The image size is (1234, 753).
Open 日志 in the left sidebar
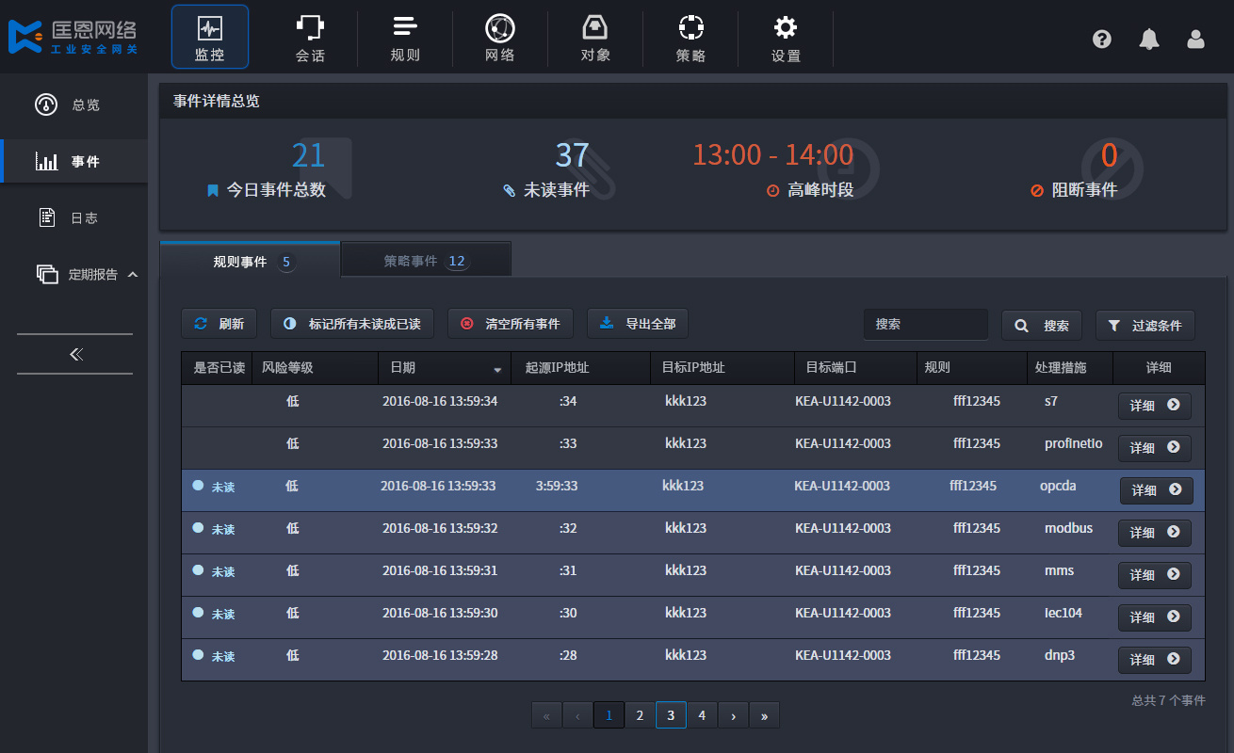[73, 217]
